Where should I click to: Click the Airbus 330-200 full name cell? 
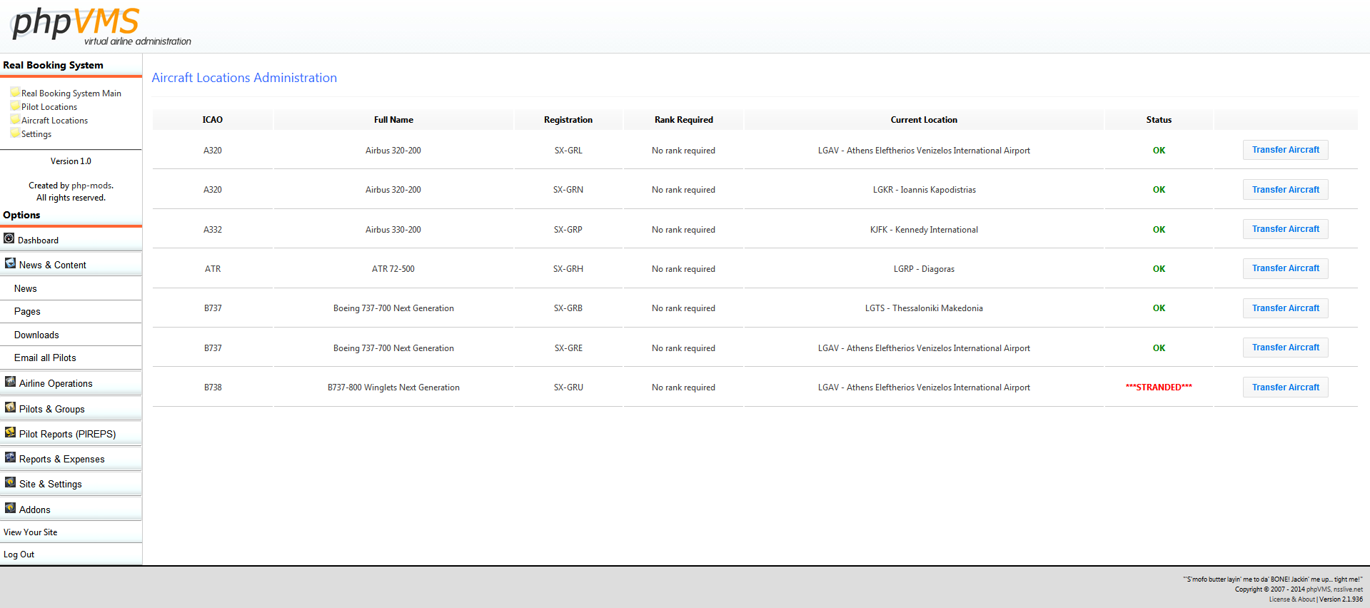pos(393,230)
